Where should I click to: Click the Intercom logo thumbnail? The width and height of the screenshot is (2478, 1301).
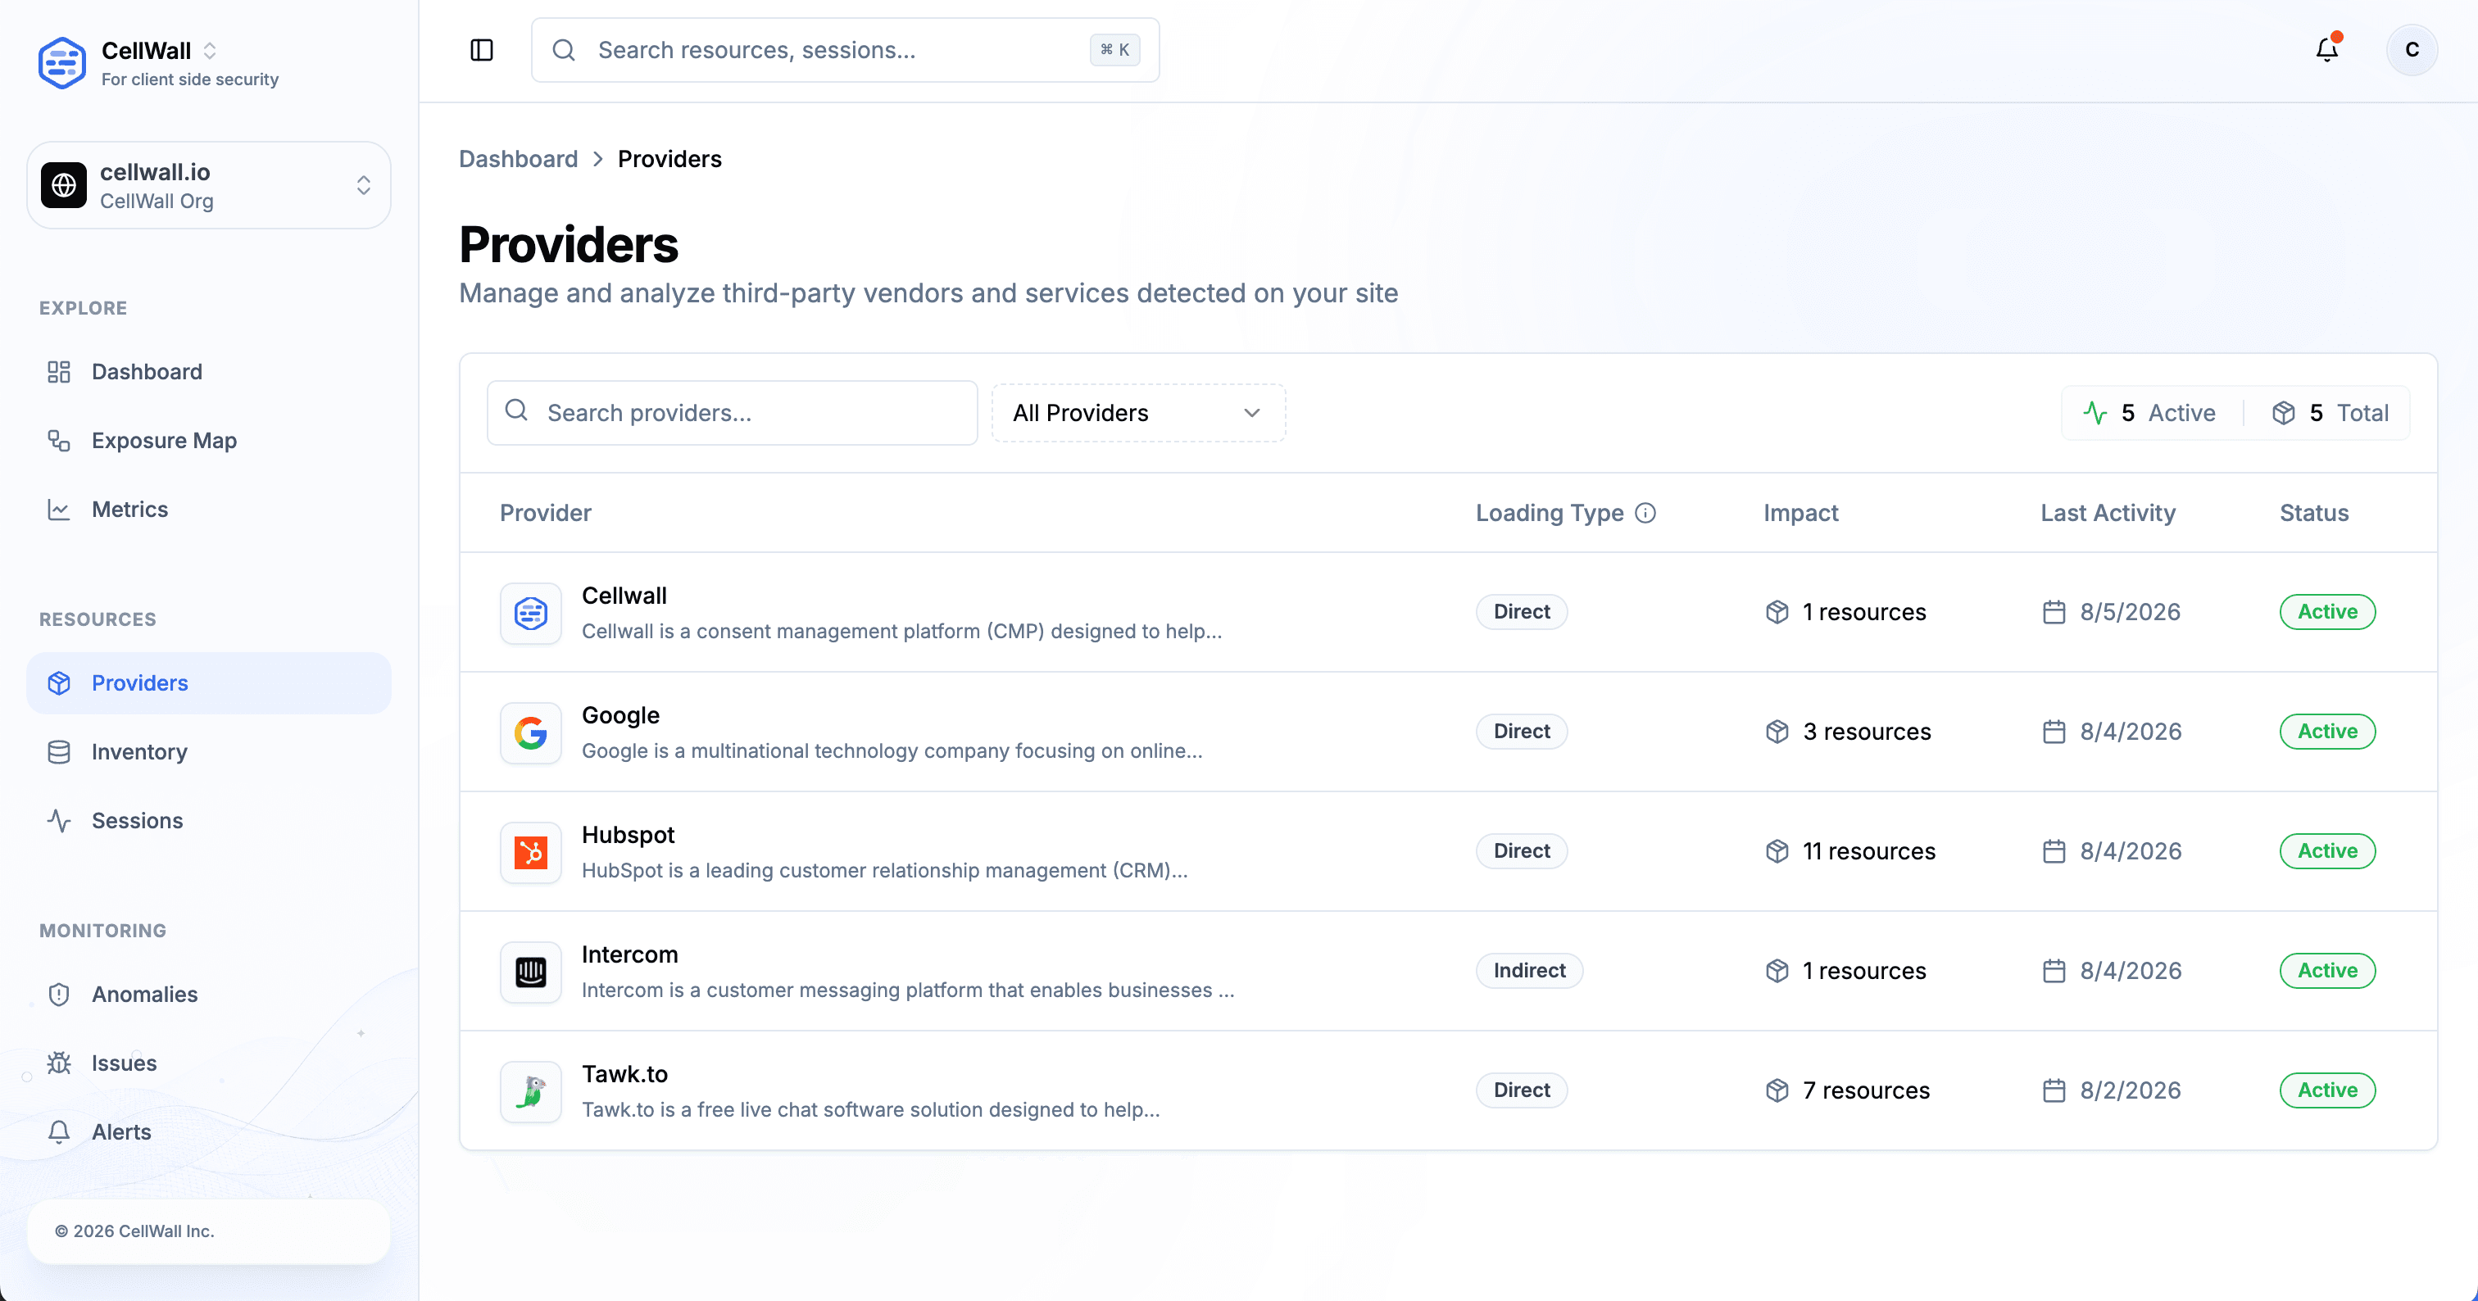click(531, 972)
